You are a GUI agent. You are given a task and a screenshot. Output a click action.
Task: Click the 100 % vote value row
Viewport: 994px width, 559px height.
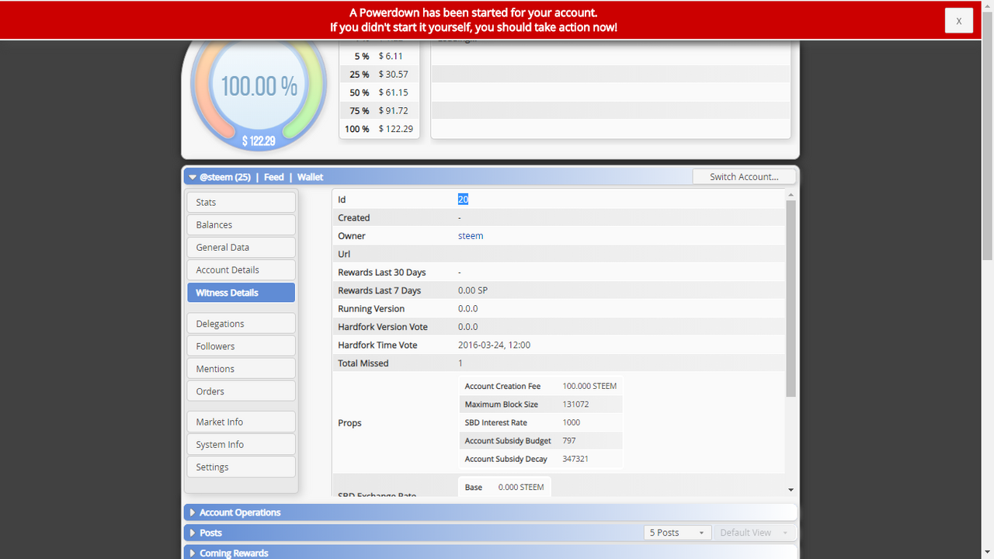[x=380, y=129]
